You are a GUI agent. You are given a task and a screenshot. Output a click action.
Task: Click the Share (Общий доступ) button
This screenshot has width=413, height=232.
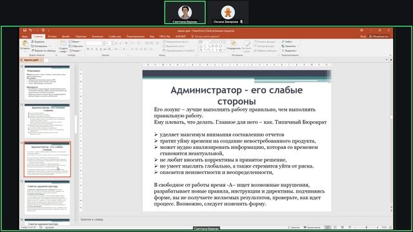point(379,36)
